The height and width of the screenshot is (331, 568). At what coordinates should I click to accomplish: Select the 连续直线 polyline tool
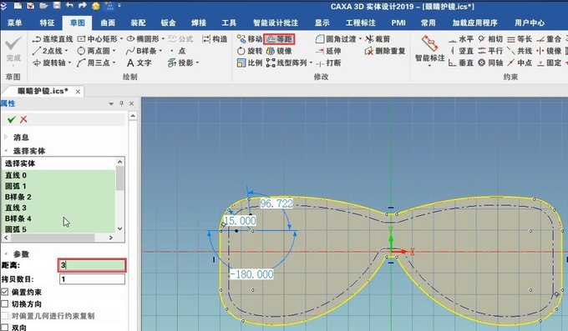tap(53, 39)
